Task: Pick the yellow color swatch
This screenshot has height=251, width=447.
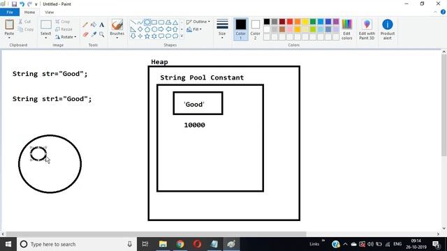Action: tap(305, 22)
